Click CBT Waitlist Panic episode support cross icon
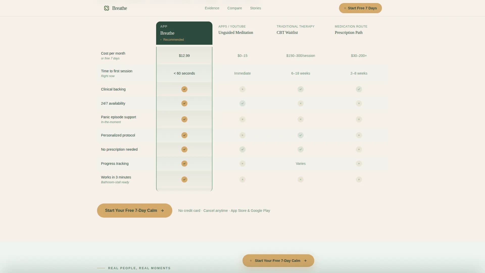Viewport: 485px width, 273px height. pyautogui.click(x=300, y=119)
